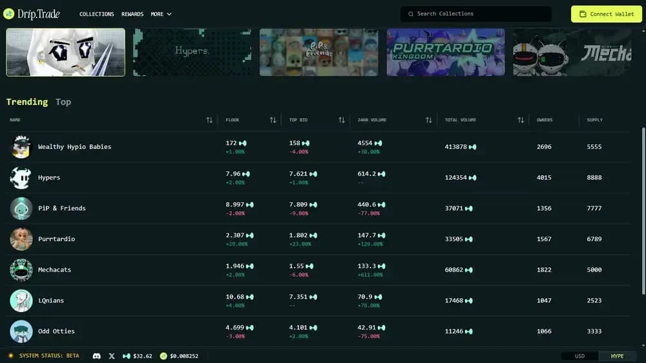Open REWARDS nav item
Viewport: 646px width, 363px height.
tap(132, 14)
